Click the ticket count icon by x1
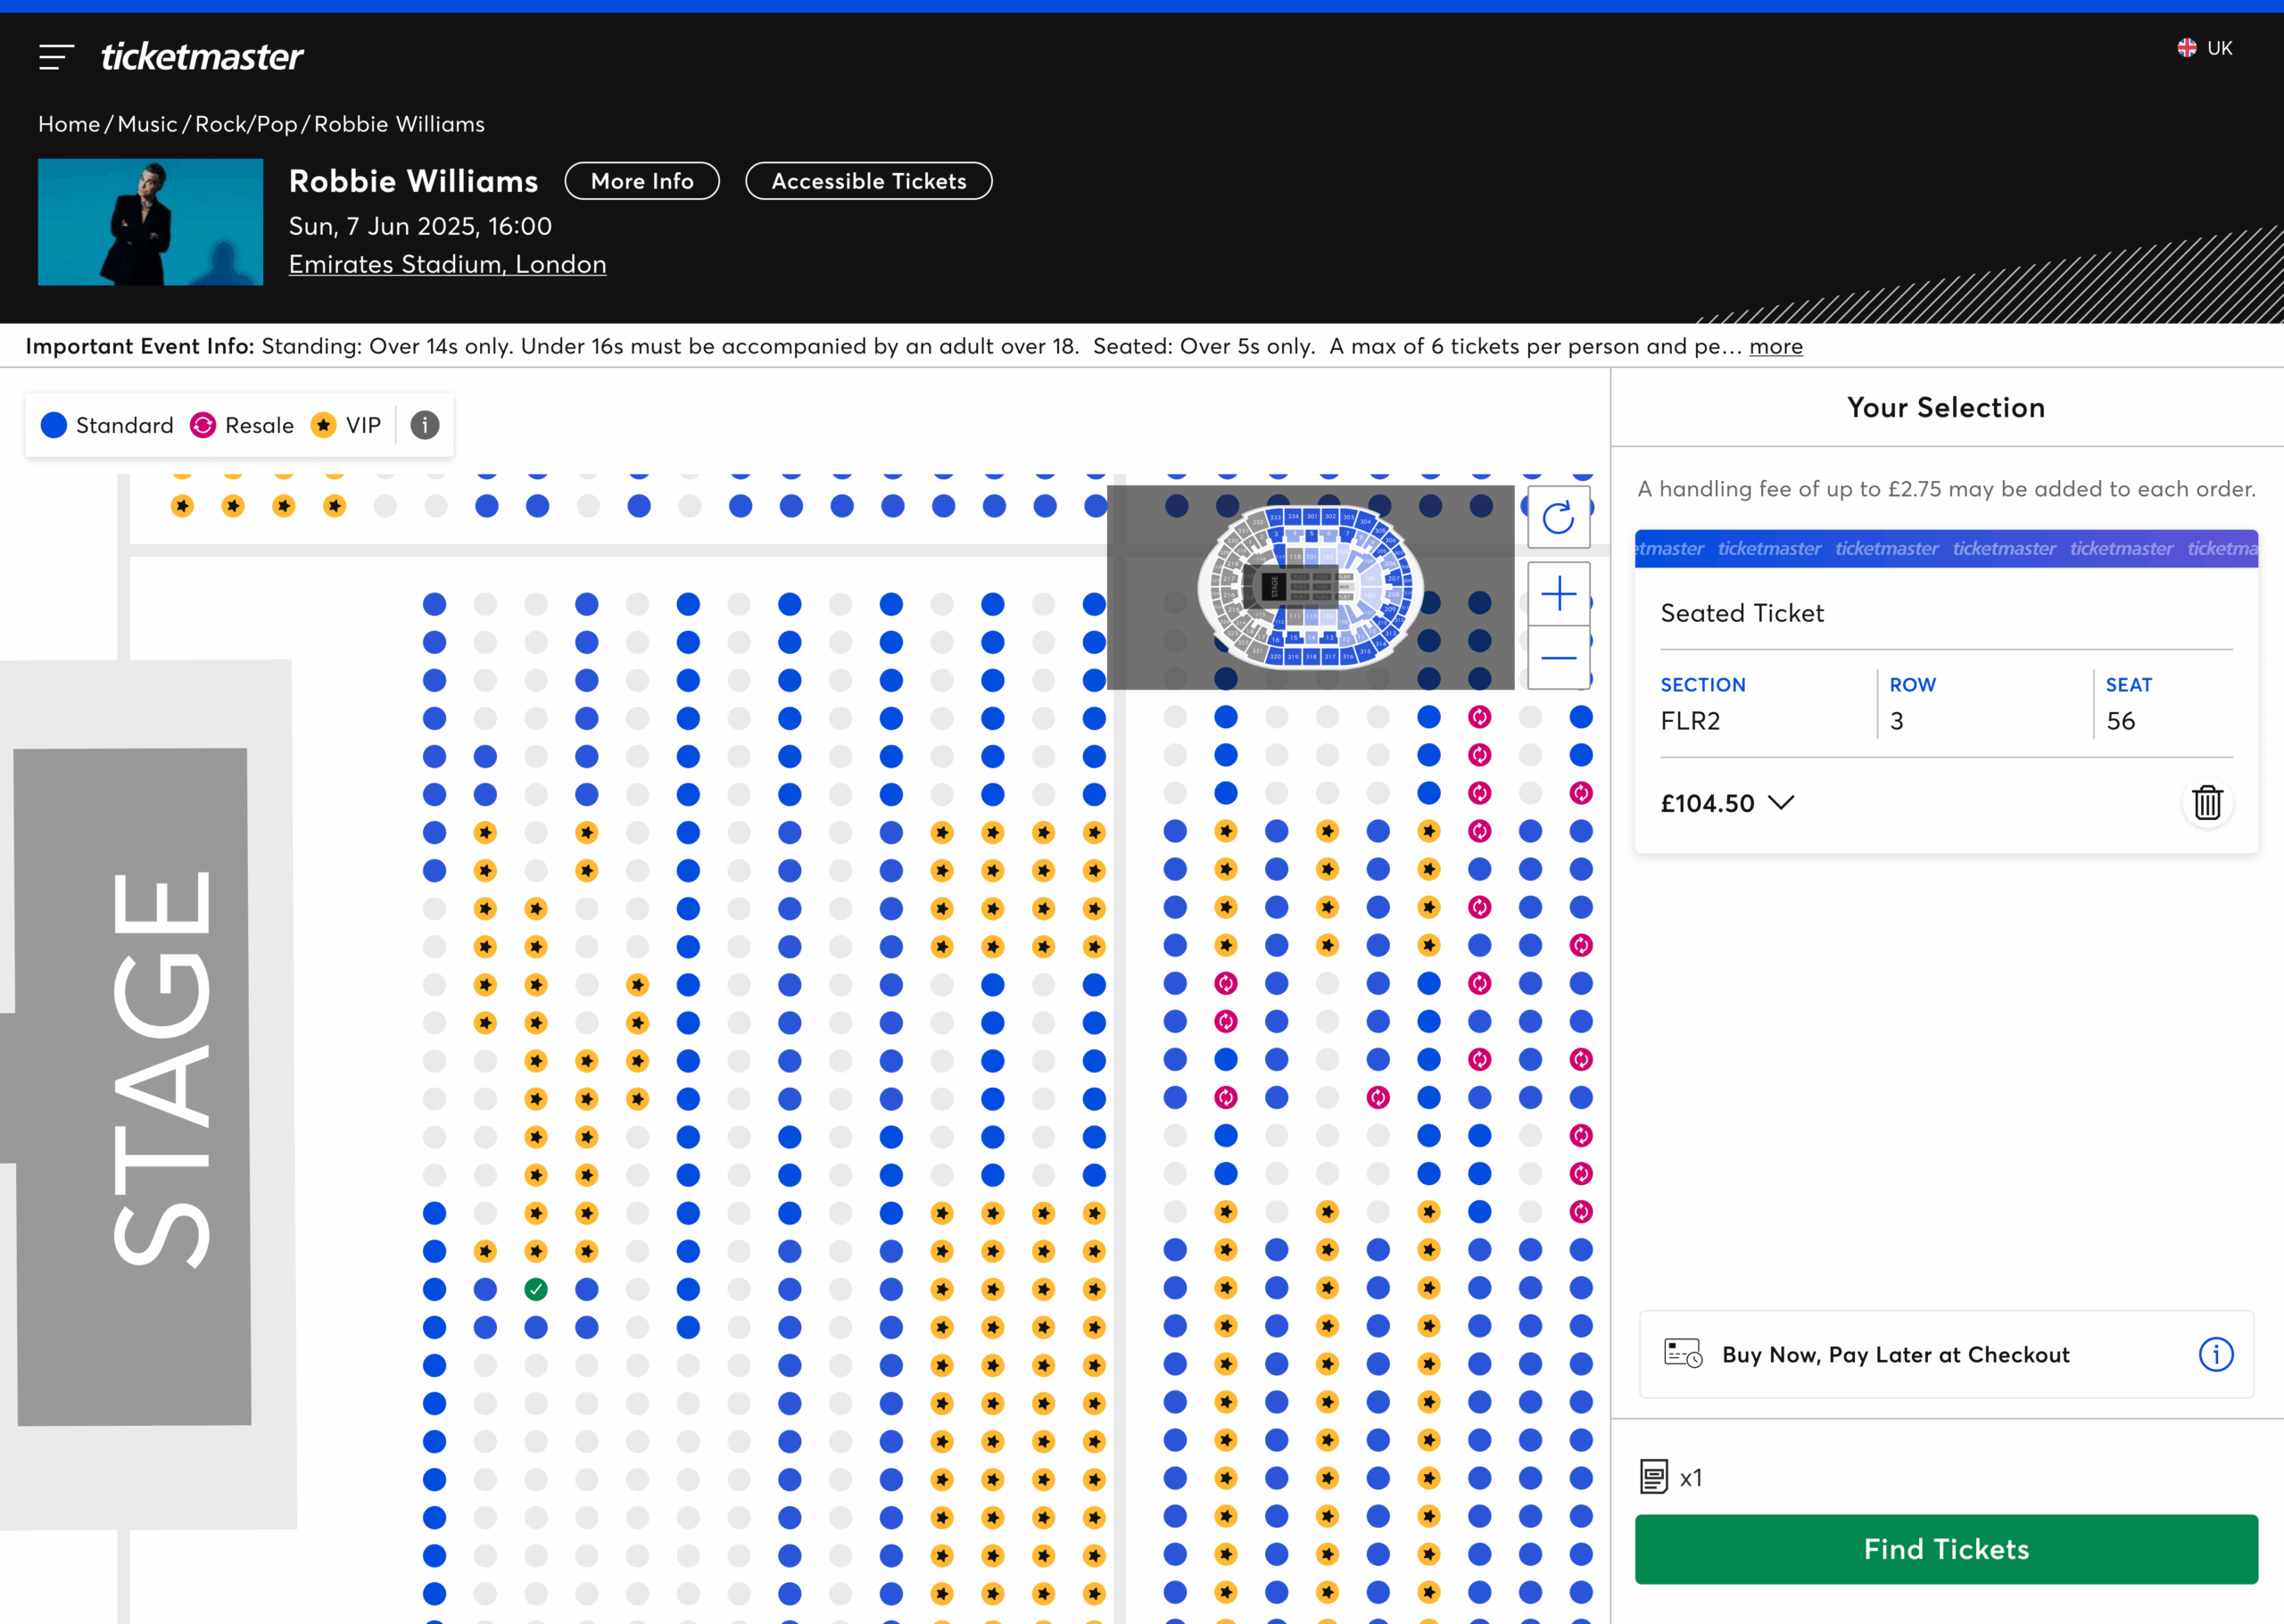Image resolution: width=2284 pixels, height=1624 pixels. click(x=1654, y=1476)
